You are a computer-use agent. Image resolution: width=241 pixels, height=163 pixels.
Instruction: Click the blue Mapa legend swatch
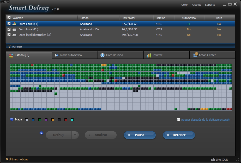(33, 120)
